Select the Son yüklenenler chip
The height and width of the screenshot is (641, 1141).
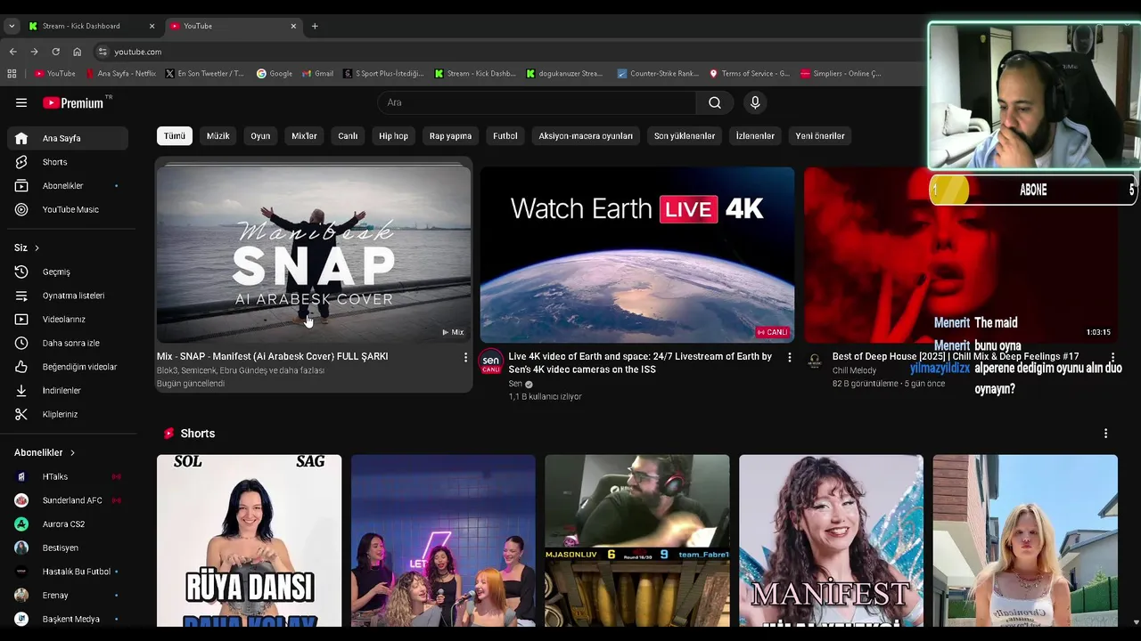pyautogui.click(x=685, y=136)
